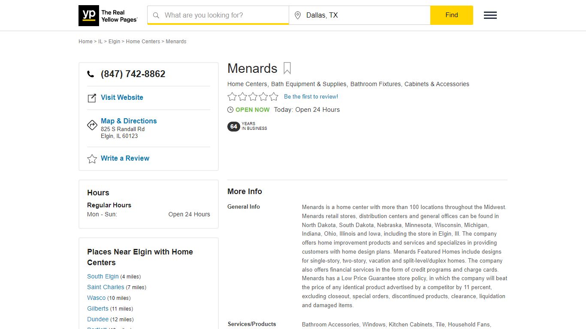Click the 'Mon - Sun:' hours label

point(102,214)
